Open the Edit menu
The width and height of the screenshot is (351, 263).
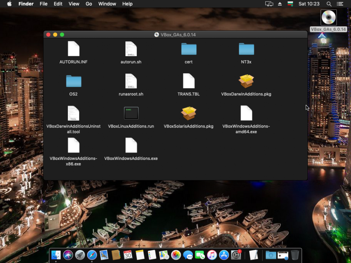(x=58, y=4)
